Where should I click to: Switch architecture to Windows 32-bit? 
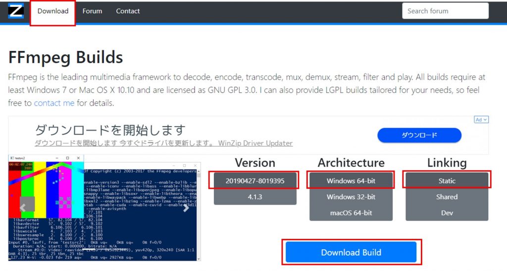pos(351,197)
